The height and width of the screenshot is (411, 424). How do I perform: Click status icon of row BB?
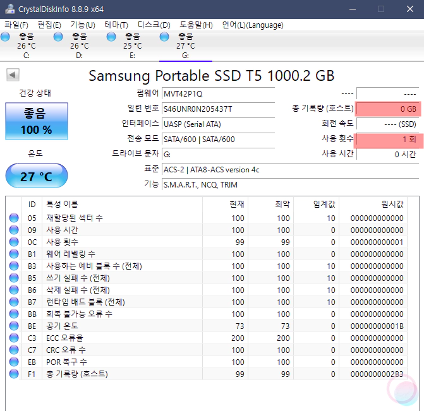tap(14, 314)
